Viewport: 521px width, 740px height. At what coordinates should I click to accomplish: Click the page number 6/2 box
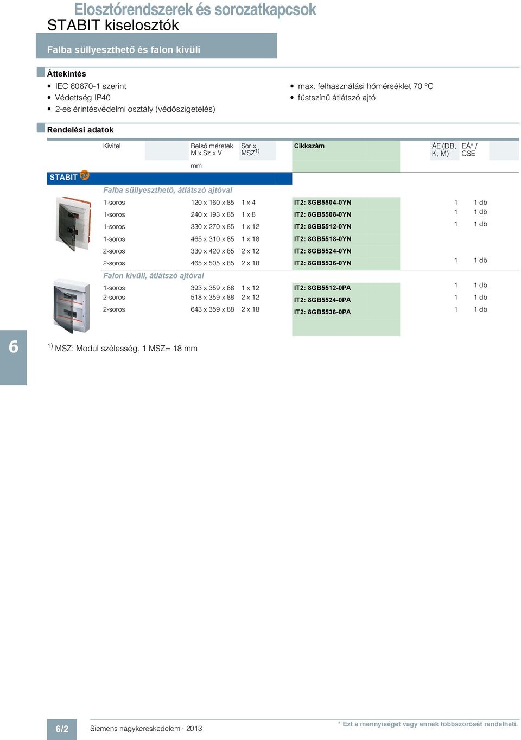click(x=62, y=729)
